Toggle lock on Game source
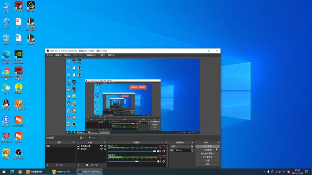The width and height of the screenshot is (312, 175). [105, 149]
